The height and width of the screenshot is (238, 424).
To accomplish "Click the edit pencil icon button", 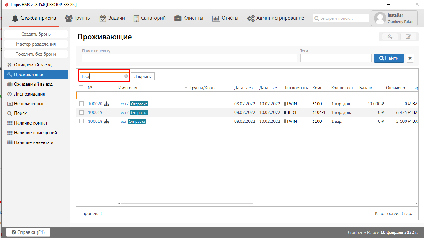I will click(408, 37).
